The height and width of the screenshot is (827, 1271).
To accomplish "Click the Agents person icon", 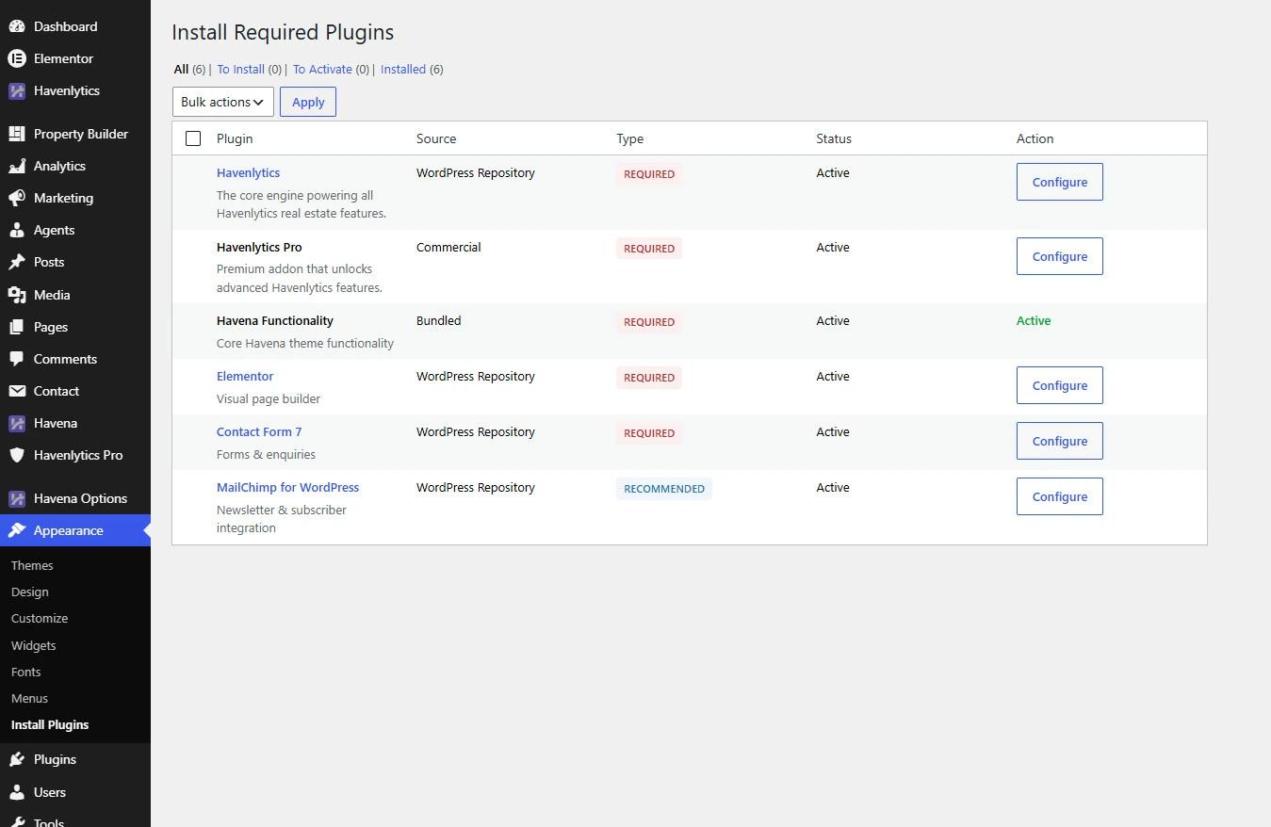I will coord(17,230).
